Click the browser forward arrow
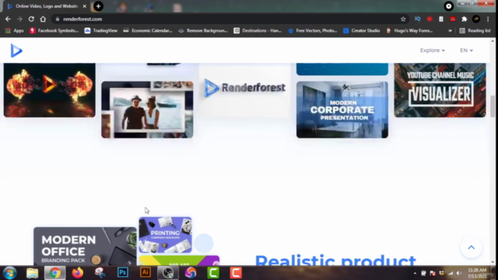The height and width of the screenshot is (280, 498). [19, 19]
